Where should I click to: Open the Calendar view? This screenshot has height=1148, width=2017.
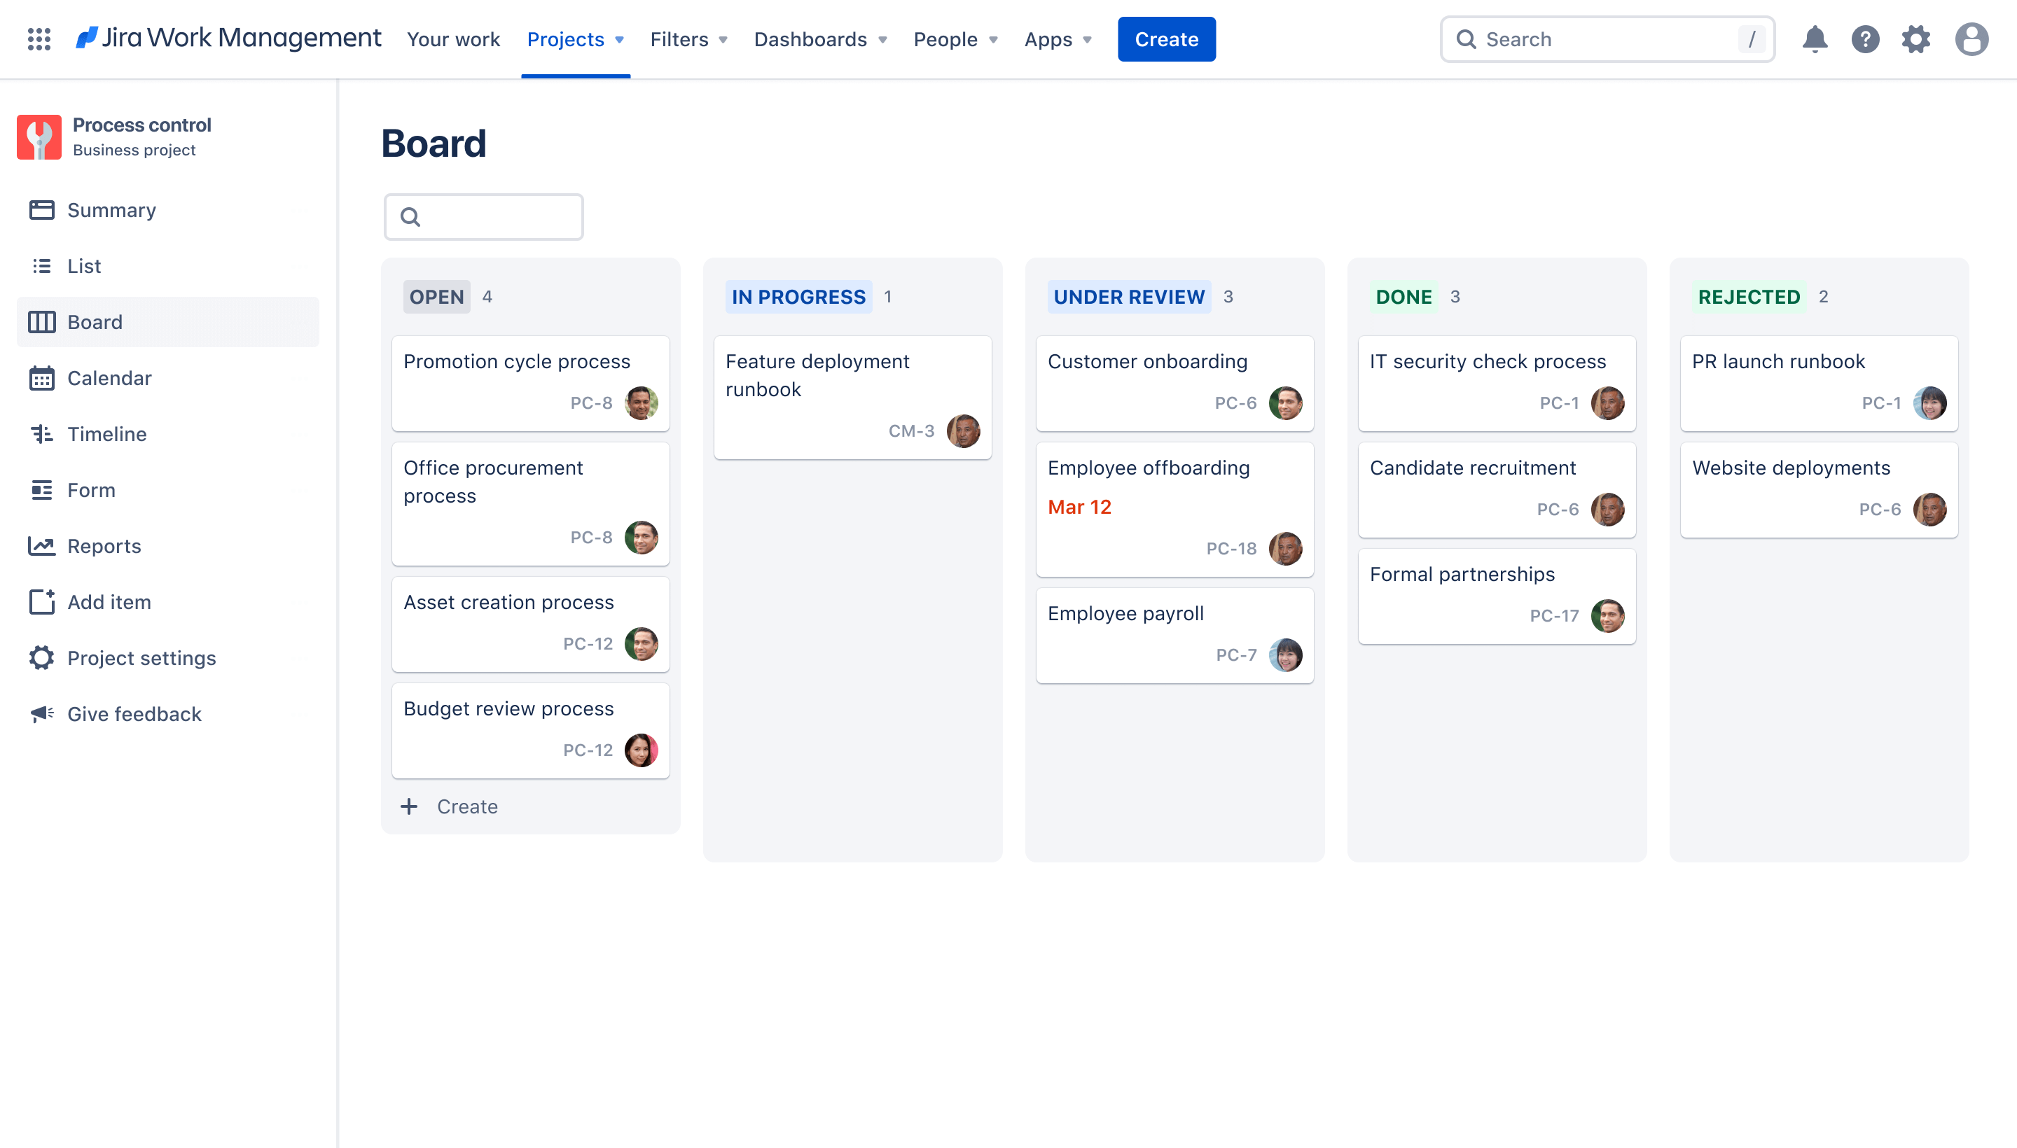click(109, 377)
